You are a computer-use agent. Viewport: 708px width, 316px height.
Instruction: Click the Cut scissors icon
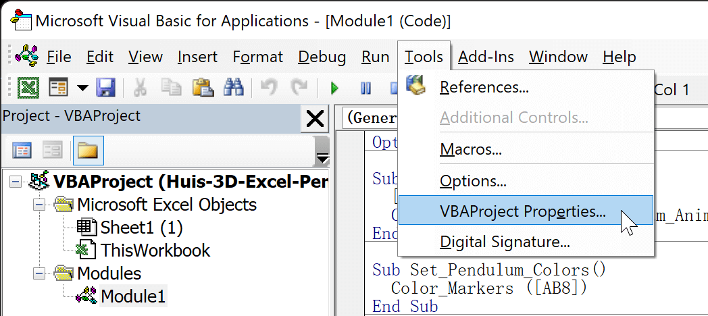tap(140, 88)
